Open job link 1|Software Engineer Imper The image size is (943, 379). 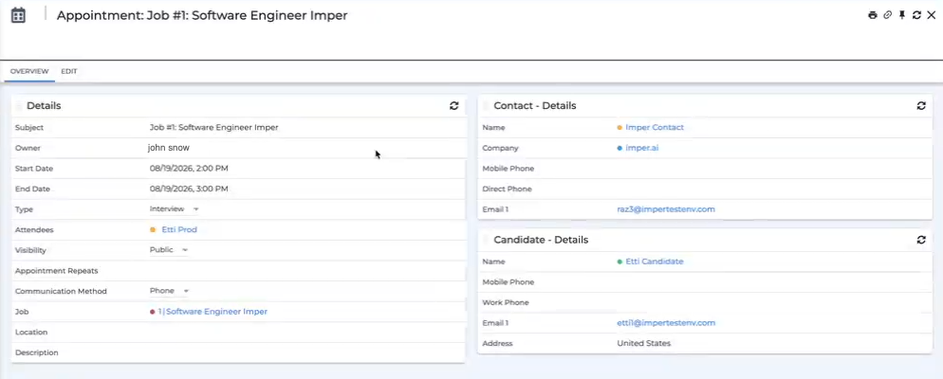(x=213, y=311)
